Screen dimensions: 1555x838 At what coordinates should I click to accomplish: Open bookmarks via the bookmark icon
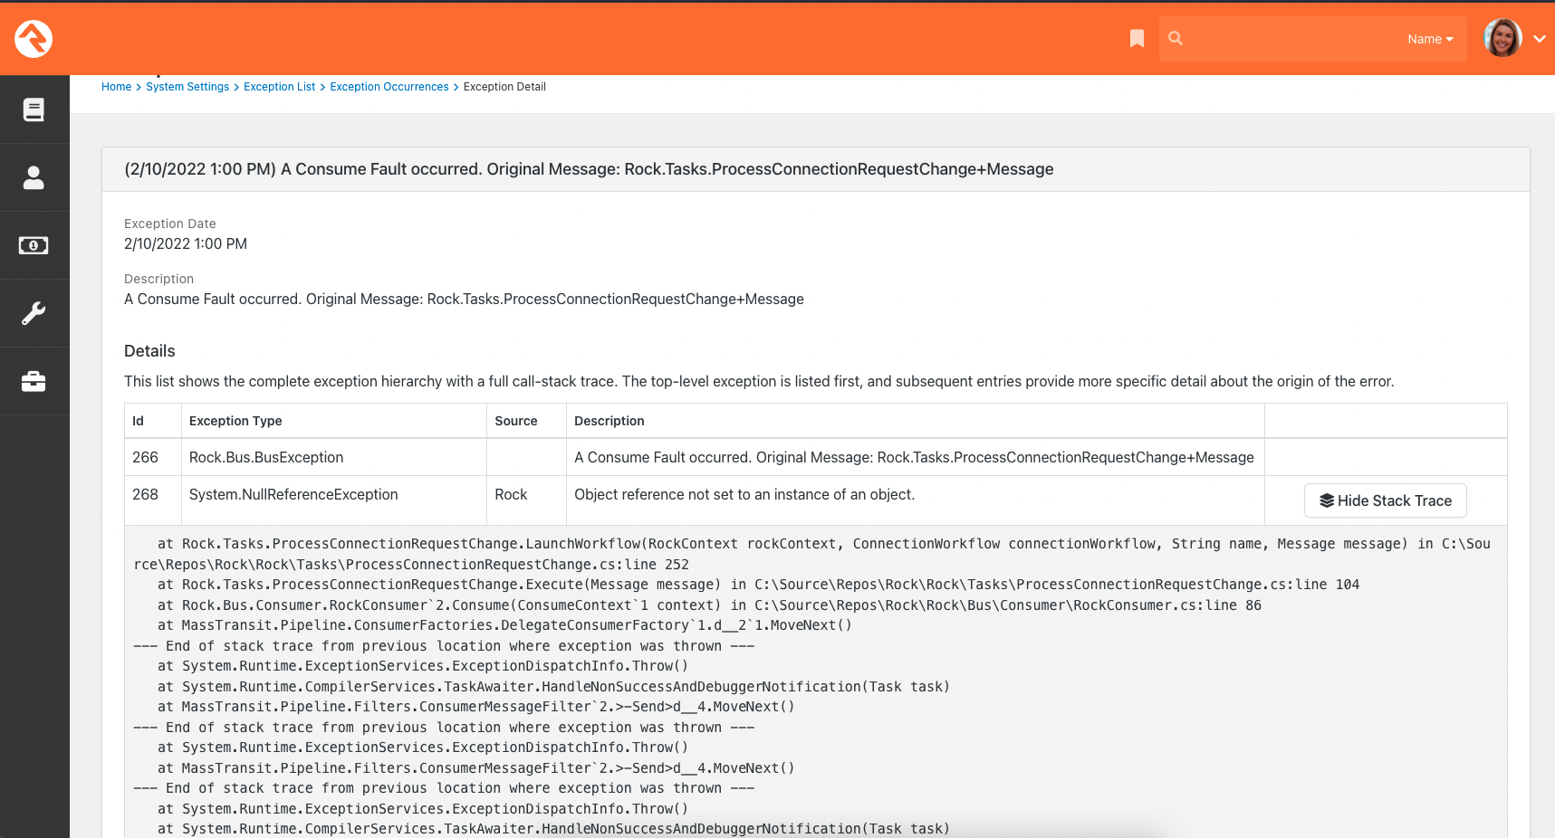click(1137, 38)
